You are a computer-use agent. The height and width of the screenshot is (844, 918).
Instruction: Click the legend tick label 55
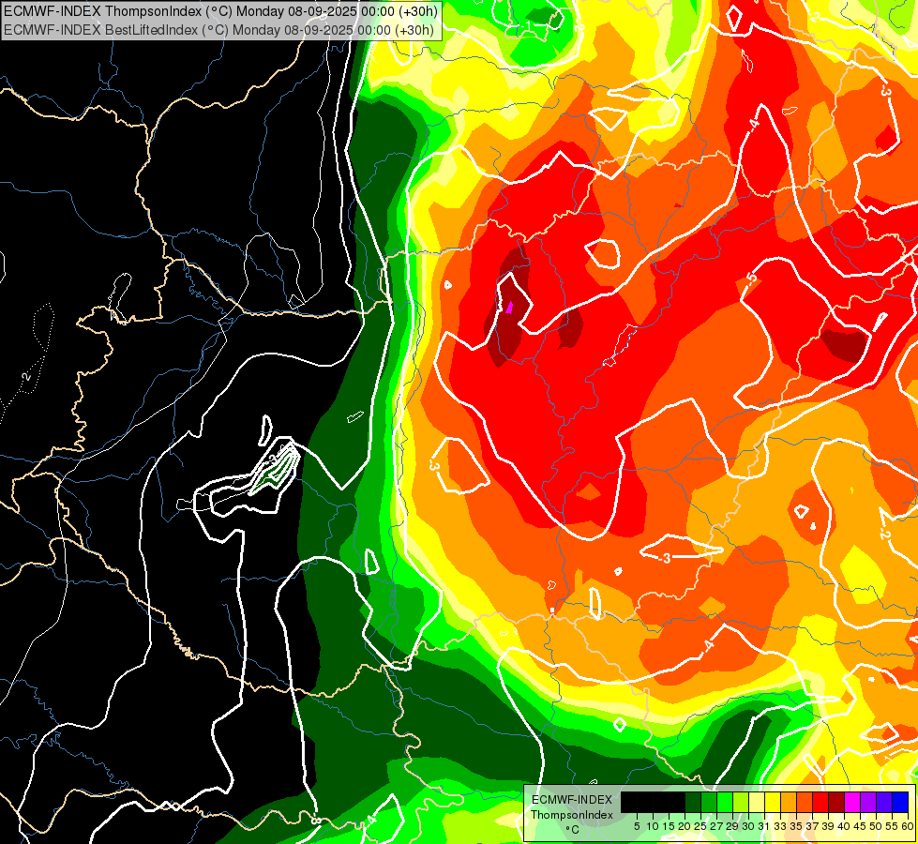pos(893,826)
